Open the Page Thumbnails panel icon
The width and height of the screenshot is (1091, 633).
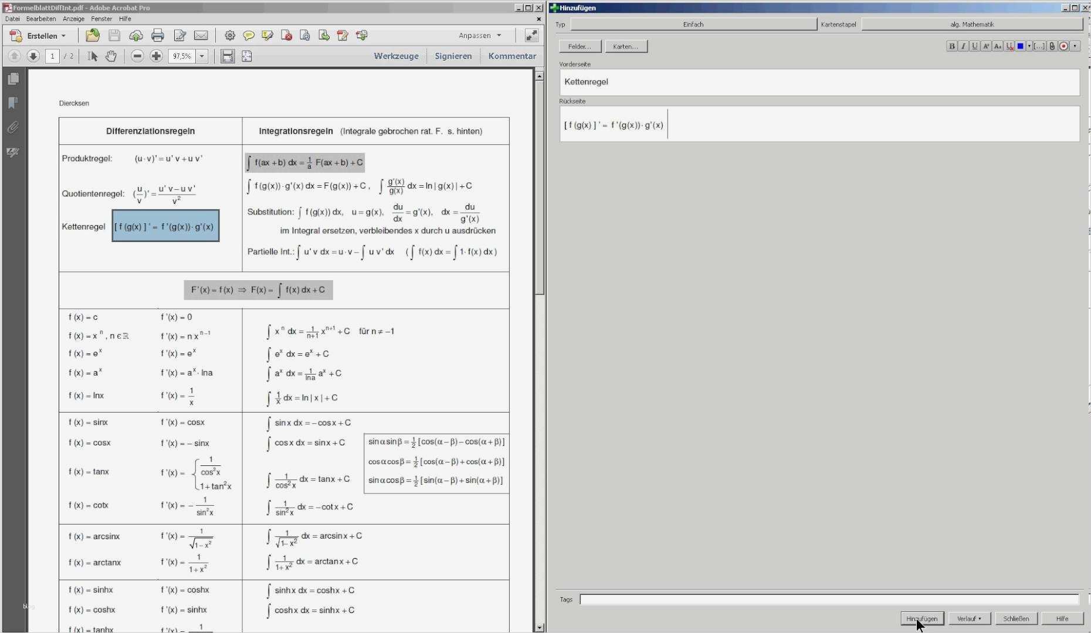coord(13,78)
